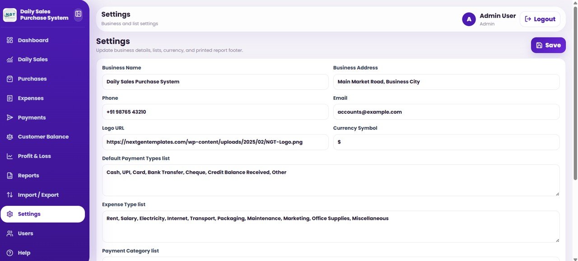Open the Purchases section

click(42, 79)
